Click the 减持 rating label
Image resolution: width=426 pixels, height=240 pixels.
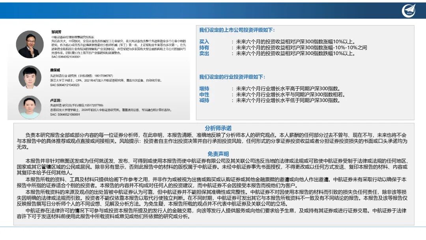click(x=204, y=100)
